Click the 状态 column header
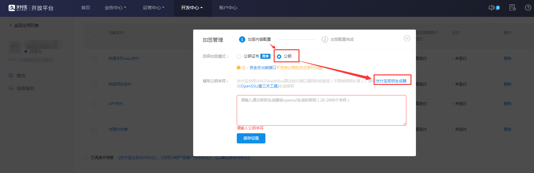 pyautogui.click(x=456, y=33)
